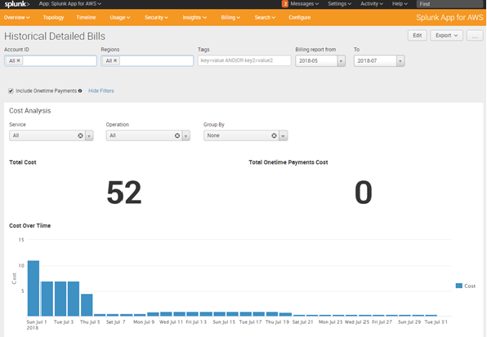The image size is (487, 337).
Task: Open the Billing menu
Action: (x=230, y=17)
